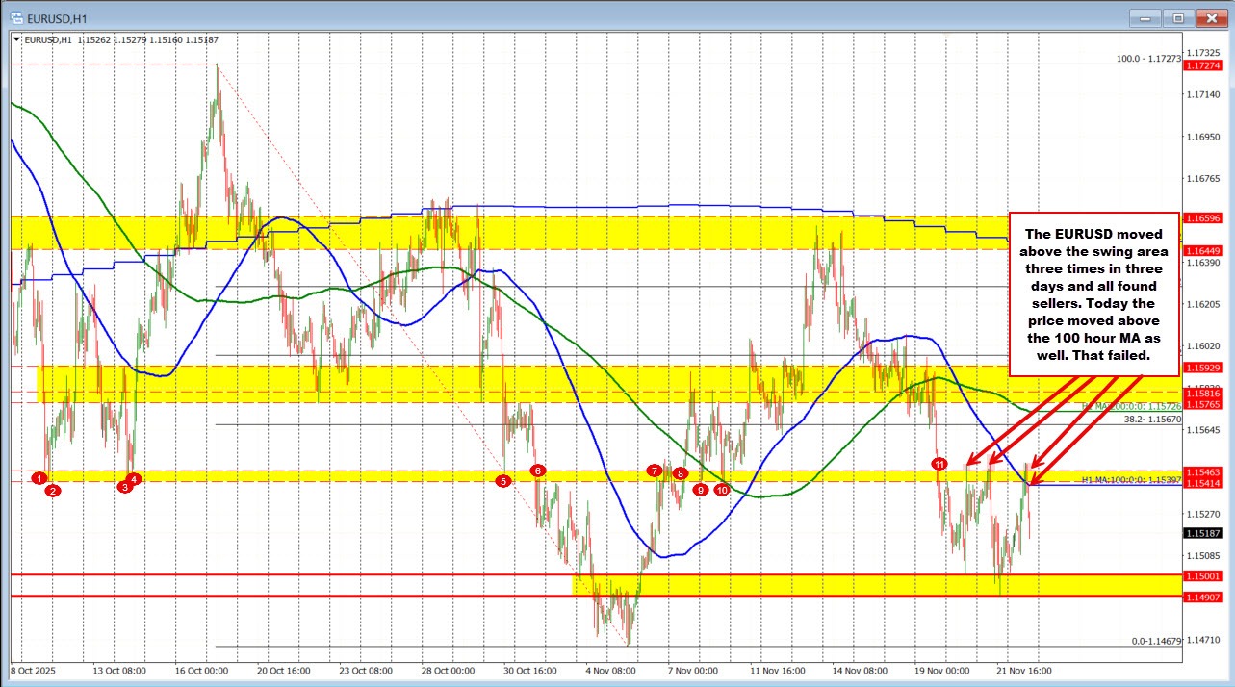The image size is (1235, 687).
Task: Maximize the EURUSD,H1 chart window
Action: tap(1176, 16)
